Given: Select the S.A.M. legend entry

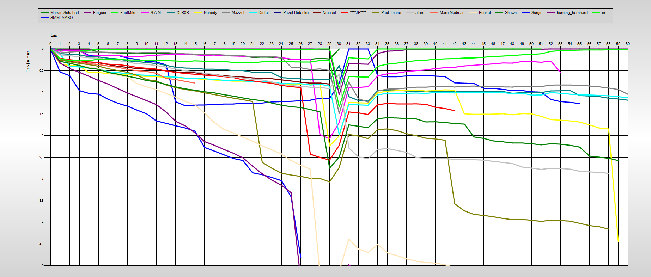Looking at the screenshot, I should tap(156, 13).
